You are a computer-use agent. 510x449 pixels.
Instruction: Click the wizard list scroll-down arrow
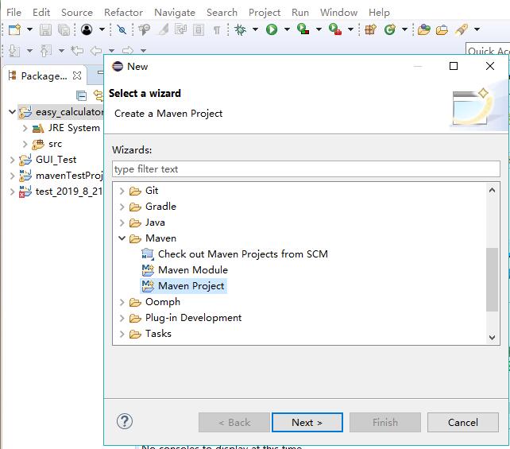[x=492, y=338]
